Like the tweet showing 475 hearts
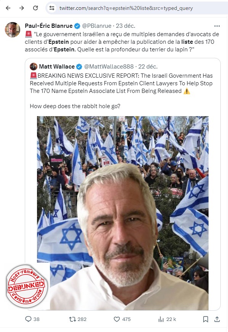The height and width of the screenshot is (332, 228). click(117, 319)
